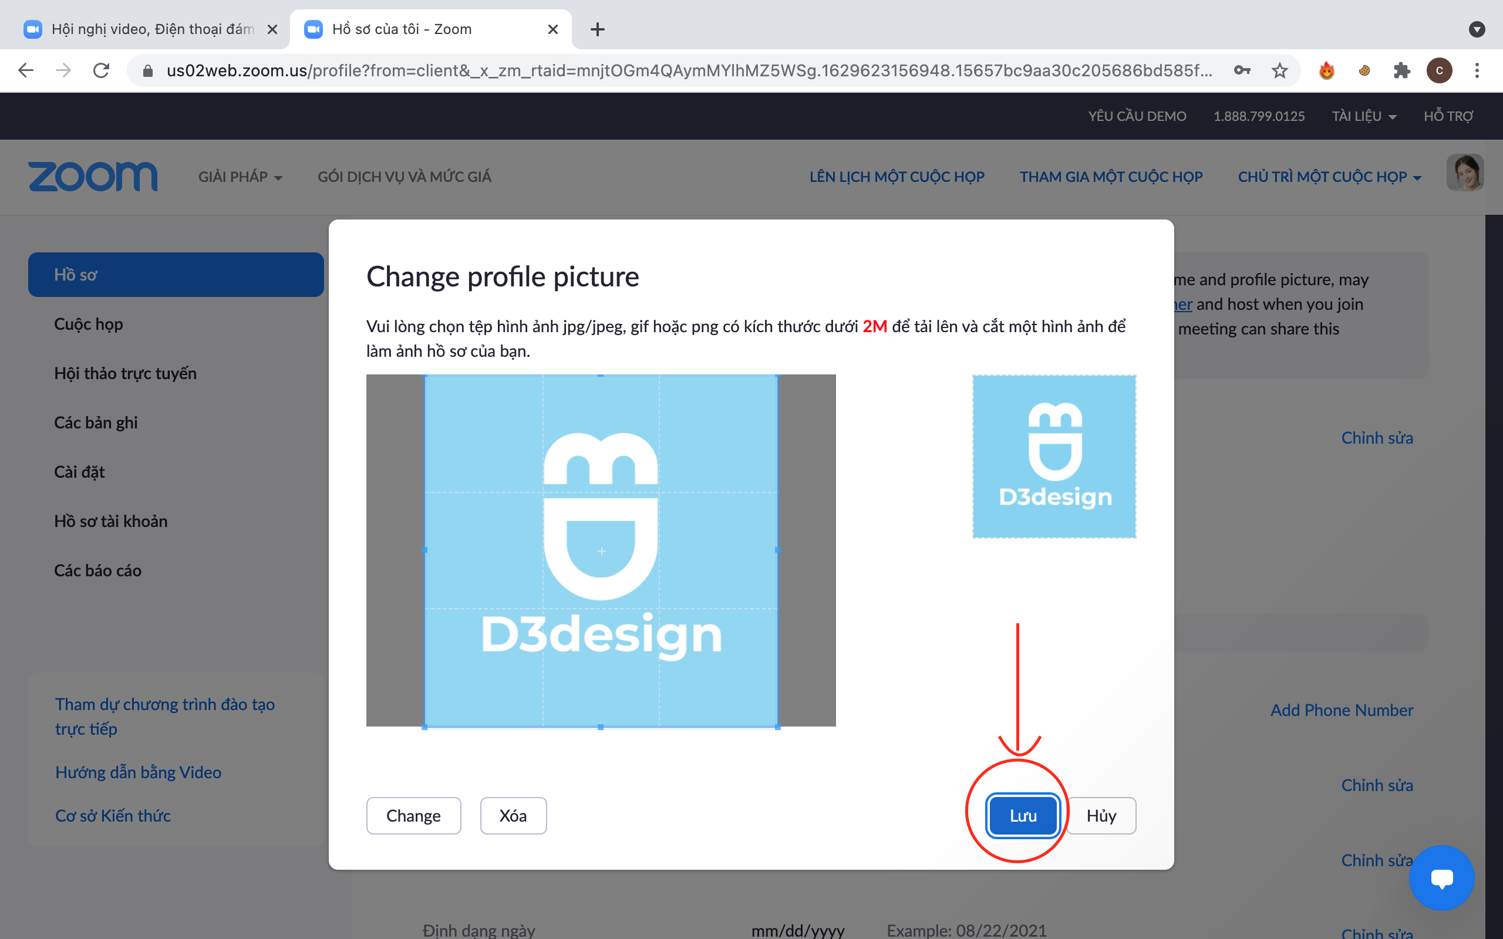Click YÊU CẦU DEMO link
The image size is (1503, 939).
(1137, 116)
